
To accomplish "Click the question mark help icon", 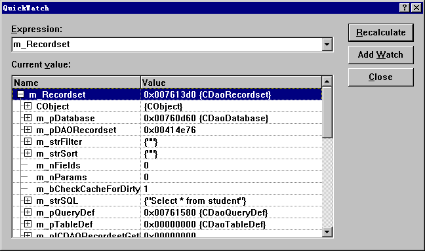I will [x=405, y=8].
